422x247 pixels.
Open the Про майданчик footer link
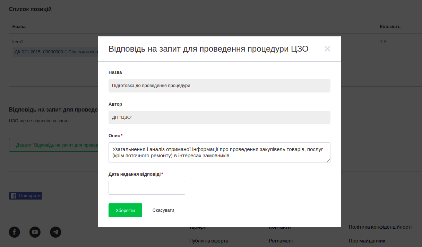pos(367,241)
